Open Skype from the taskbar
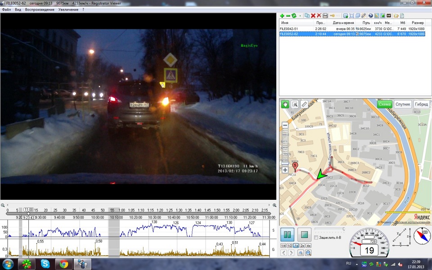 click(x=45, y=264)
